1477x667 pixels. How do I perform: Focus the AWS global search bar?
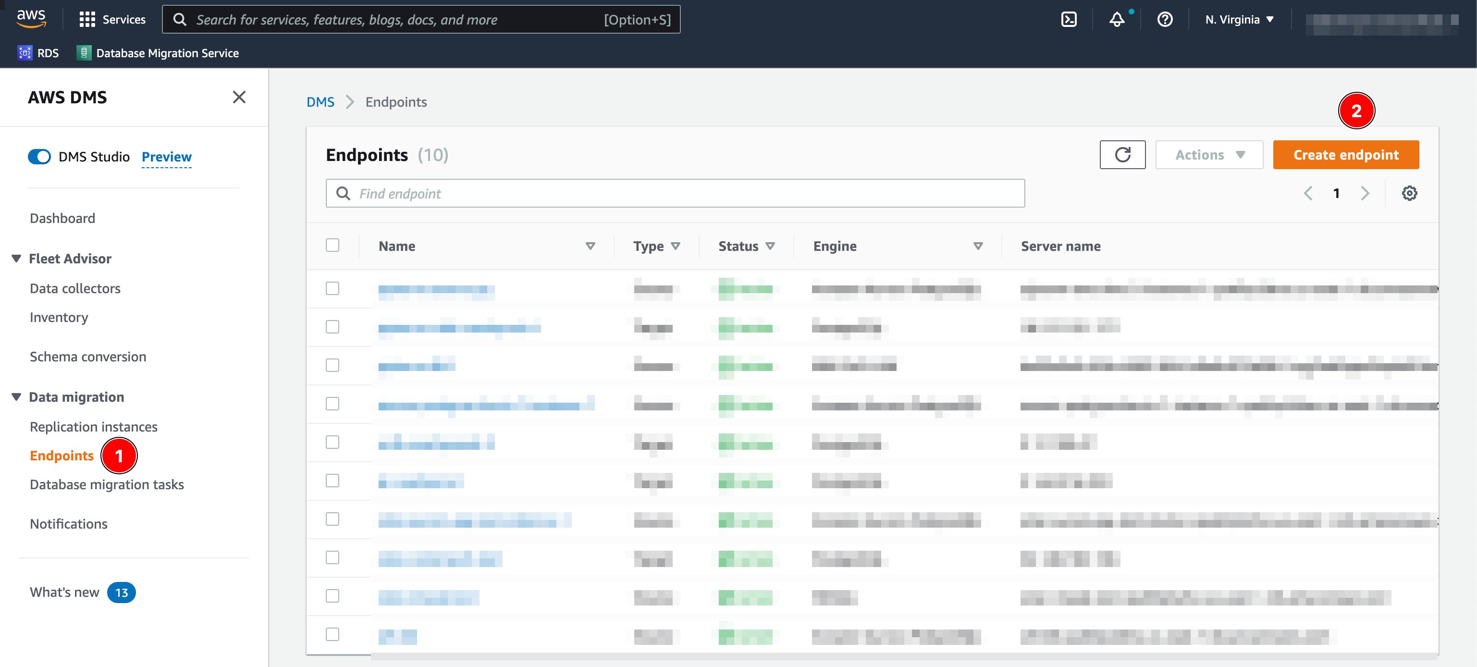pyautogui.click(x=421, y=20)
